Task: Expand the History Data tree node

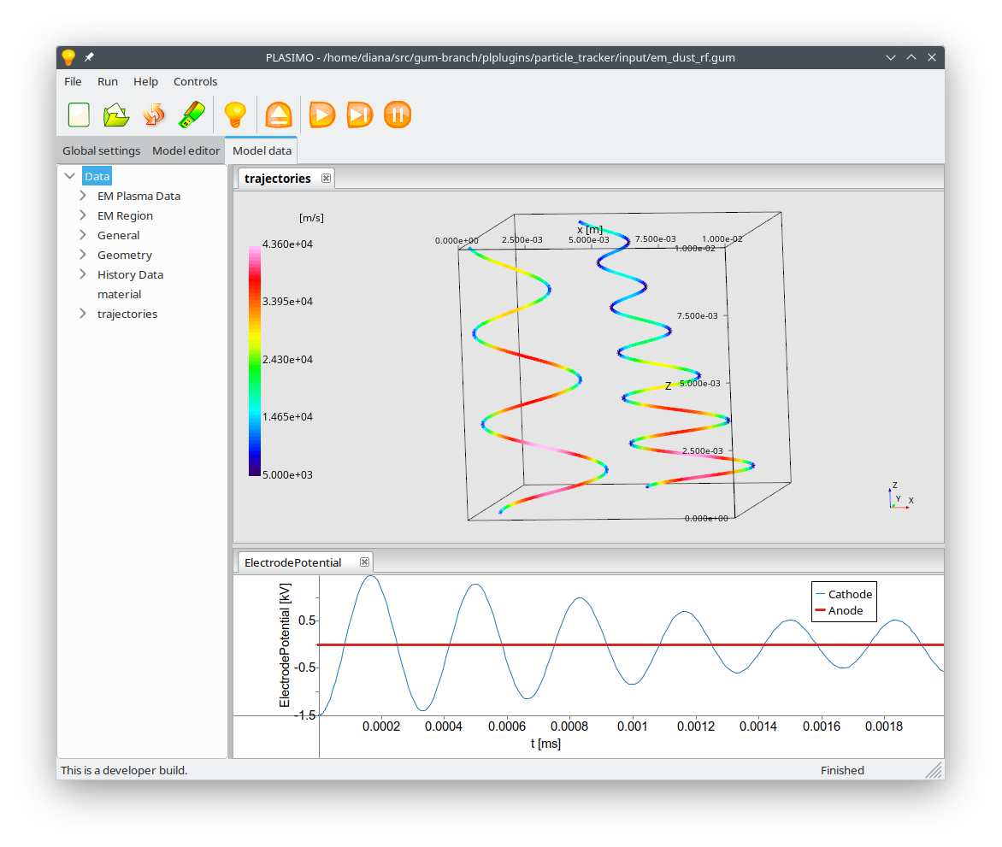Action: 83,274
